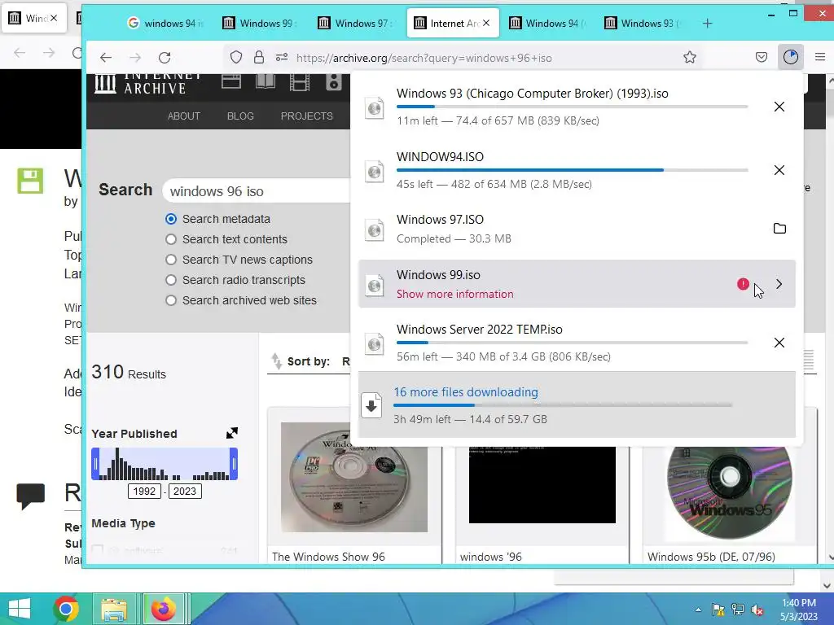Open the Internet Archive web section icon
The image size is (834, 625).
pyautogui.click(x=230, y=82)
